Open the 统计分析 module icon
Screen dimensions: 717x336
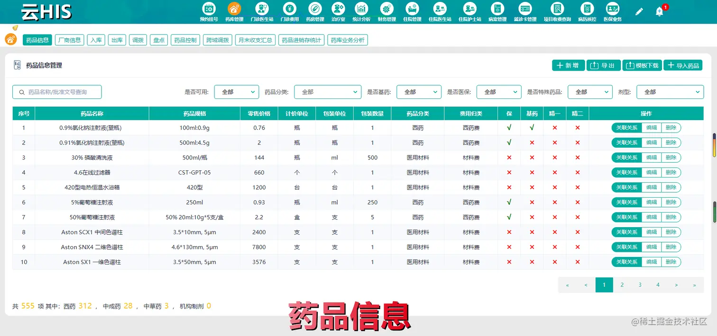(361, 9)
